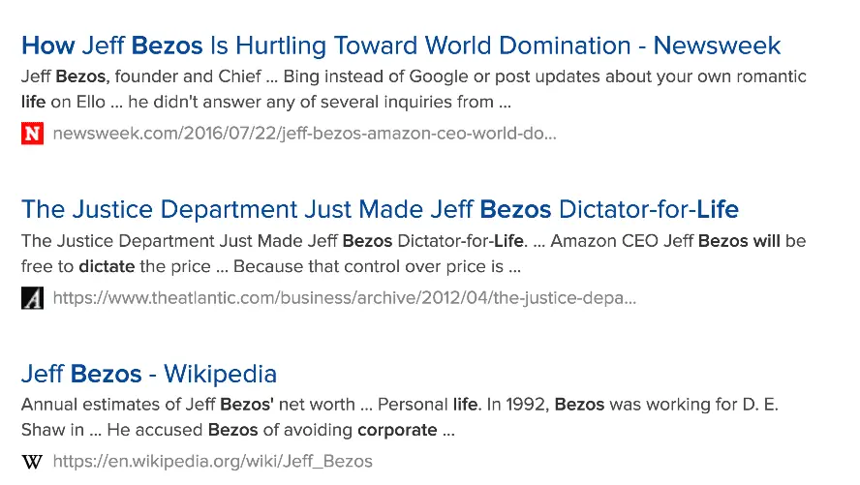Click the red Newsweek favicon
The height and width of the screenshot is (485, 860).
pyautogui.click(x=32, y=134)
